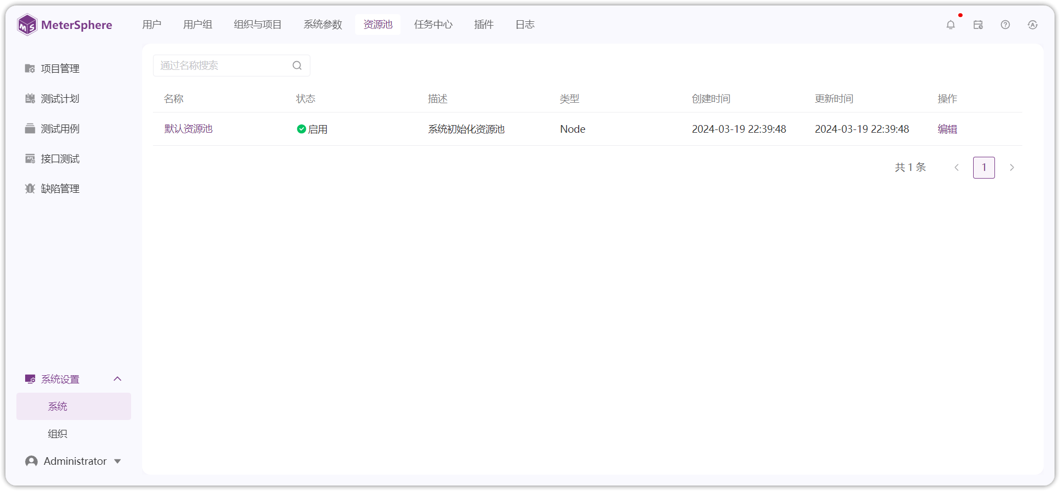Click the language switch icon at far right
The height and width of the screenshot is (491, 1060).
tap(1033, 25)
